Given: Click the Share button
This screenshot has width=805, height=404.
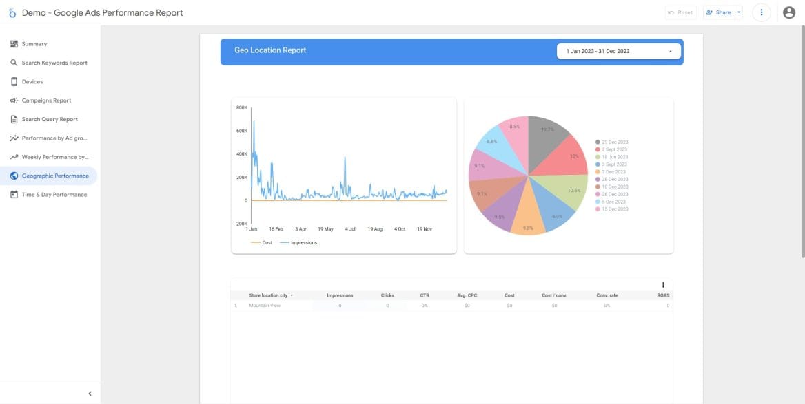Looking at the screenshot, I should [718, 12].
